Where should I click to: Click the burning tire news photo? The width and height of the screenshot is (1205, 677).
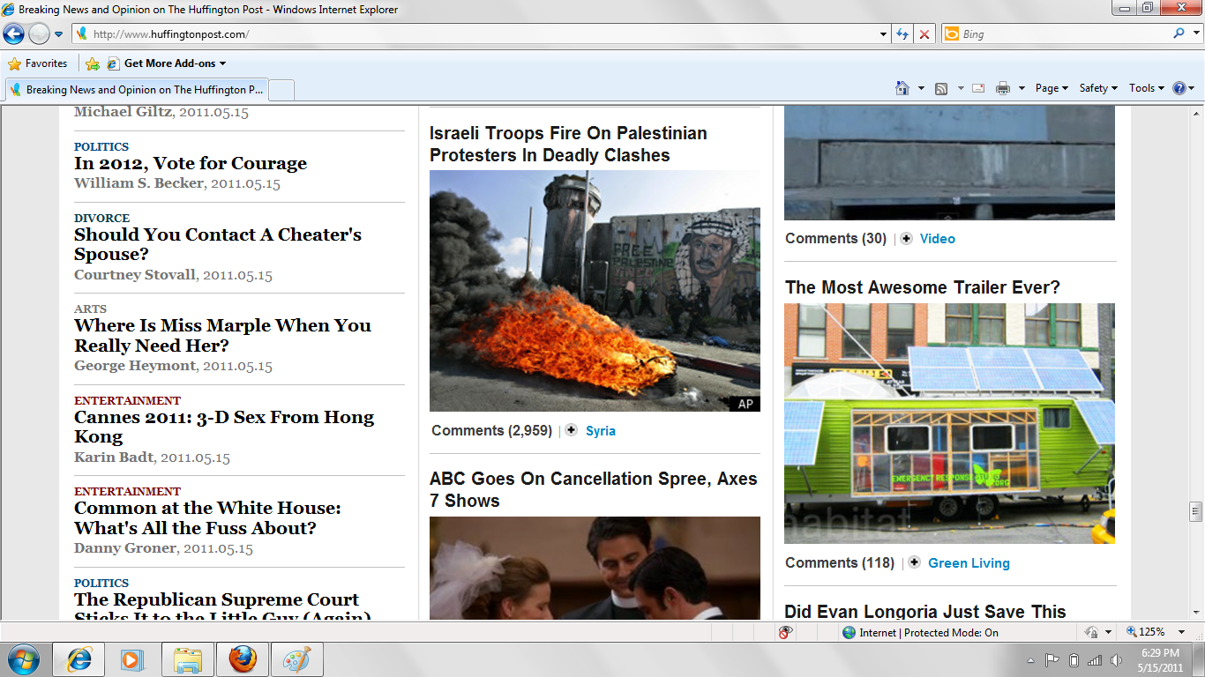pyautogui.click(x=595, y=291)
